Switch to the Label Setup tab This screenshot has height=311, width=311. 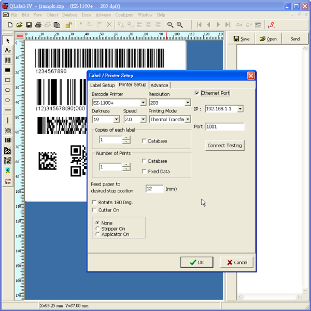point(102,86)
